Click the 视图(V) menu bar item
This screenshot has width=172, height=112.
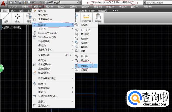[38, 7]
